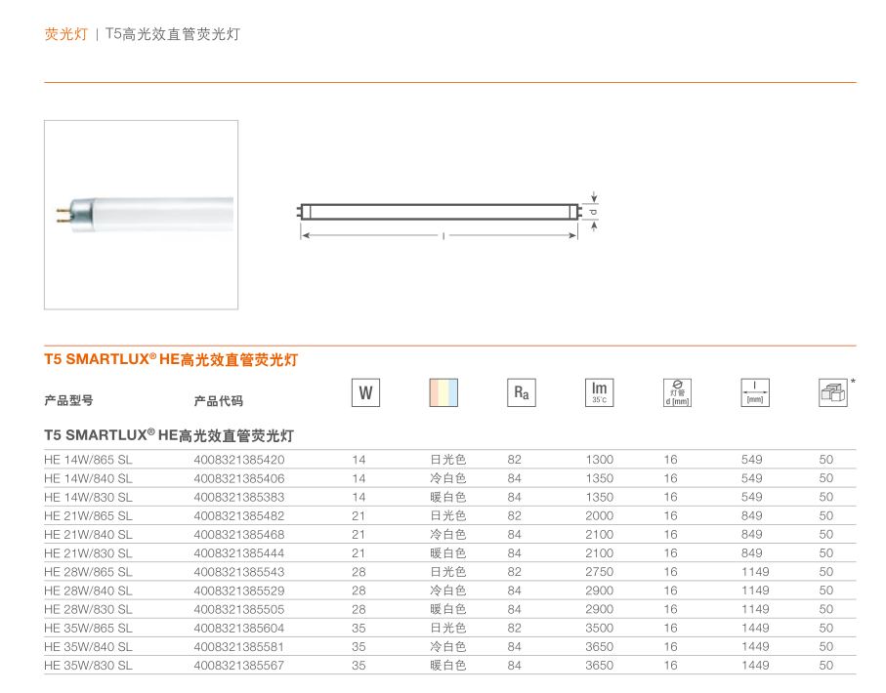The image size is (886, 693).
Task: Click the orange 荧光灯 breadcrumb heading
Action: point(66,34)
